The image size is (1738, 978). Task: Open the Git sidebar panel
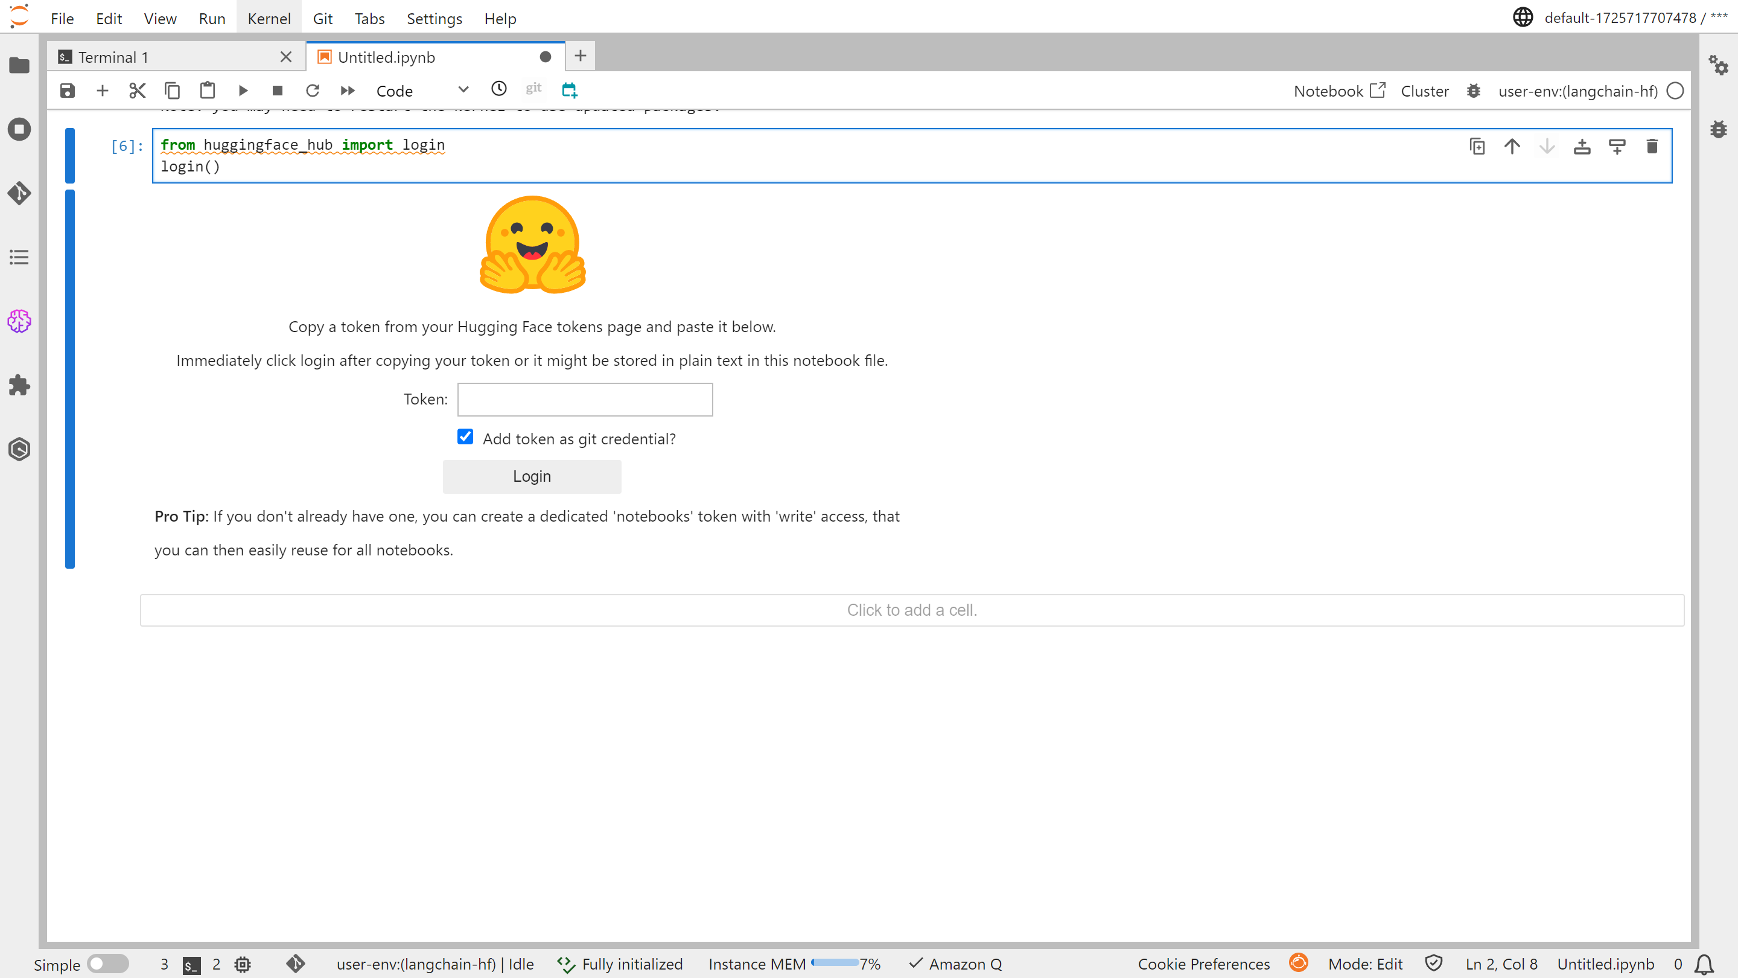[19, 194]
